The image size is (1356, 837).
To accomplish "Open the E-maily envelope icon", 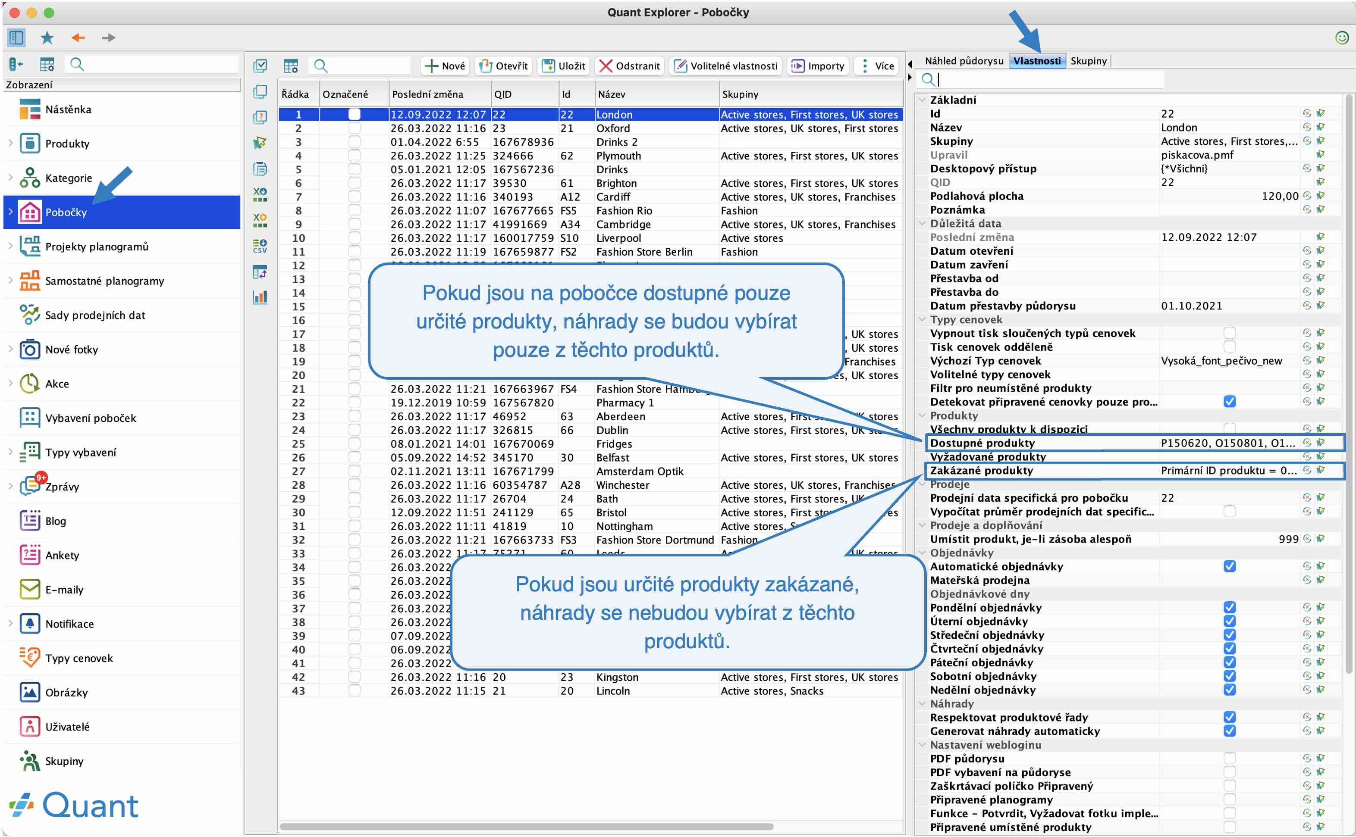I will coord(29,590).
